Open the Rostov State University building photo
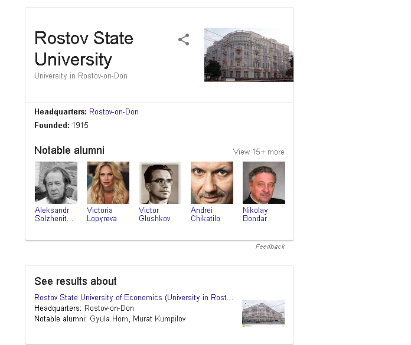Screen dimensions: 411x345 [249, 55]
